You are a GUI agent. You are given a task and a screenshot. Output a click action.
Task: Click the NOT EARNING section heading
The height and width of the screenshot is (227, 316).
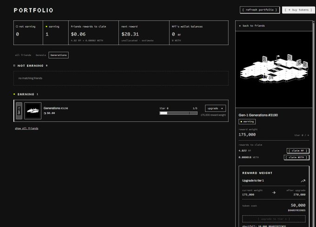tap(30, 66)
